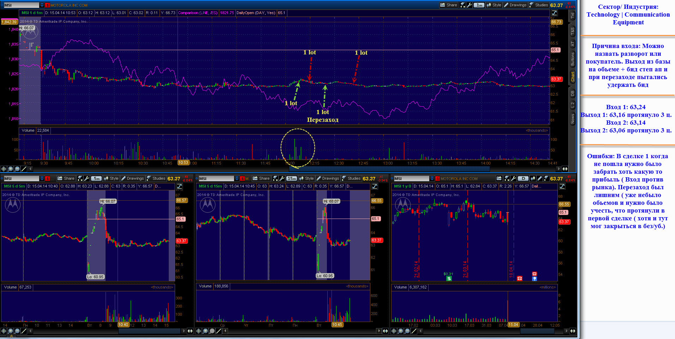The width and height of the screenshot is (675, 339).
Task: Open Style menu in 15m chart
Action: 306,178
